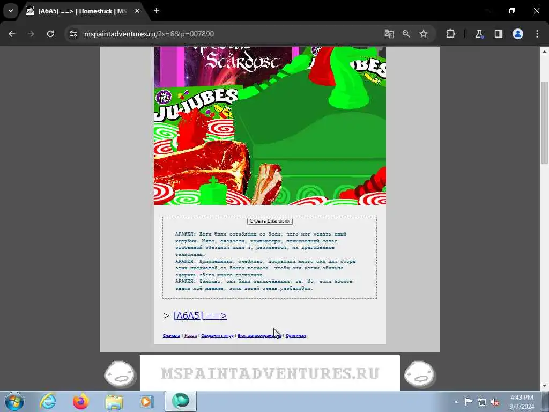The height and width of the screenshot is (412, 549).
Task: Go back to the previous page
Action: (x=12, y=34)
